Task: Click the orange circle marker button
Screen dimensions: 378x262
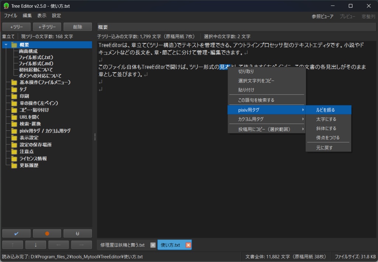Action: coord(47,233)
